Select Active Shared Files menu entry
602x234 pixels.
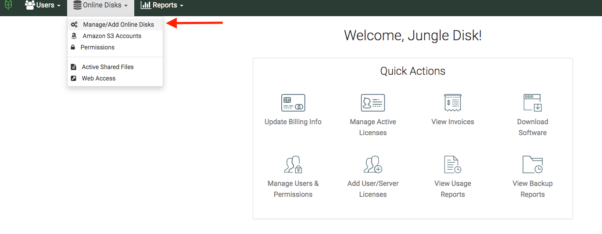click(x=115, y=67)
